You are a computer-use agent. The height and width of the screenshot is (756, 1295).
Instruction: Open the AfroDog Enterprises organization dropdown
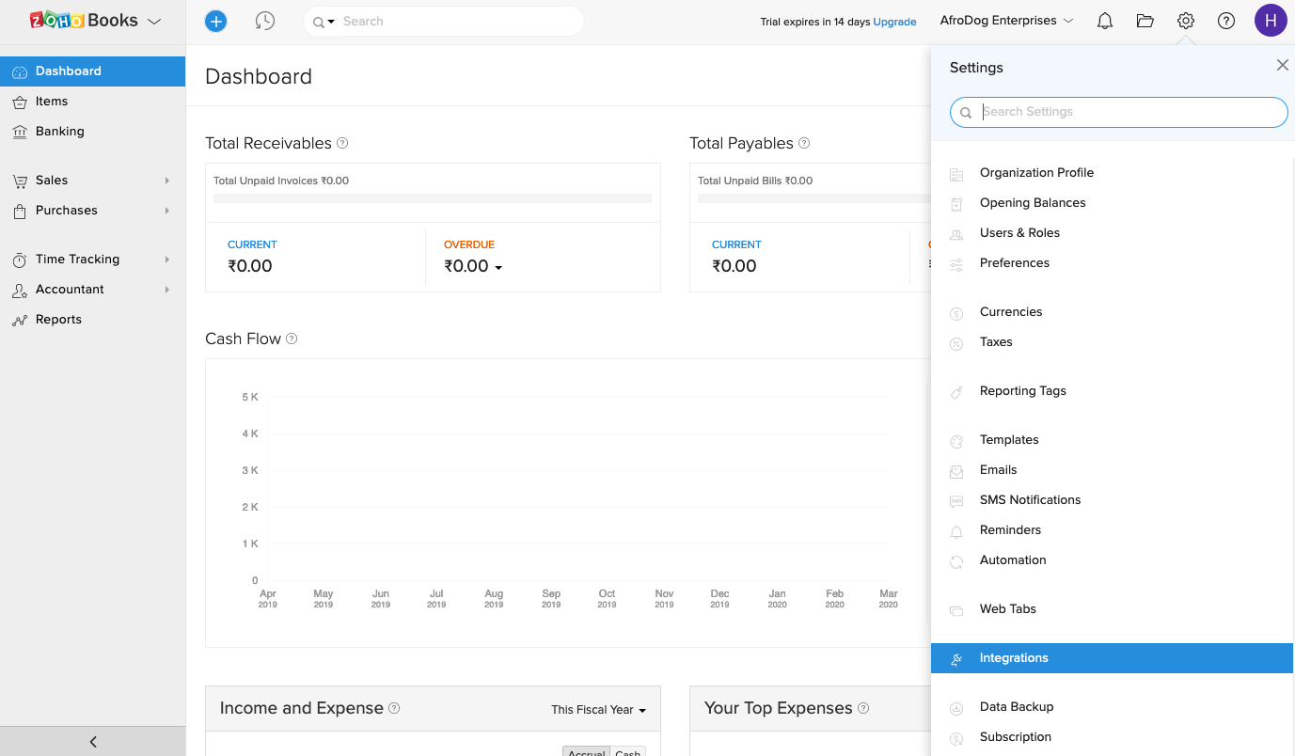pyautogui.click(x=1006, y=20)
